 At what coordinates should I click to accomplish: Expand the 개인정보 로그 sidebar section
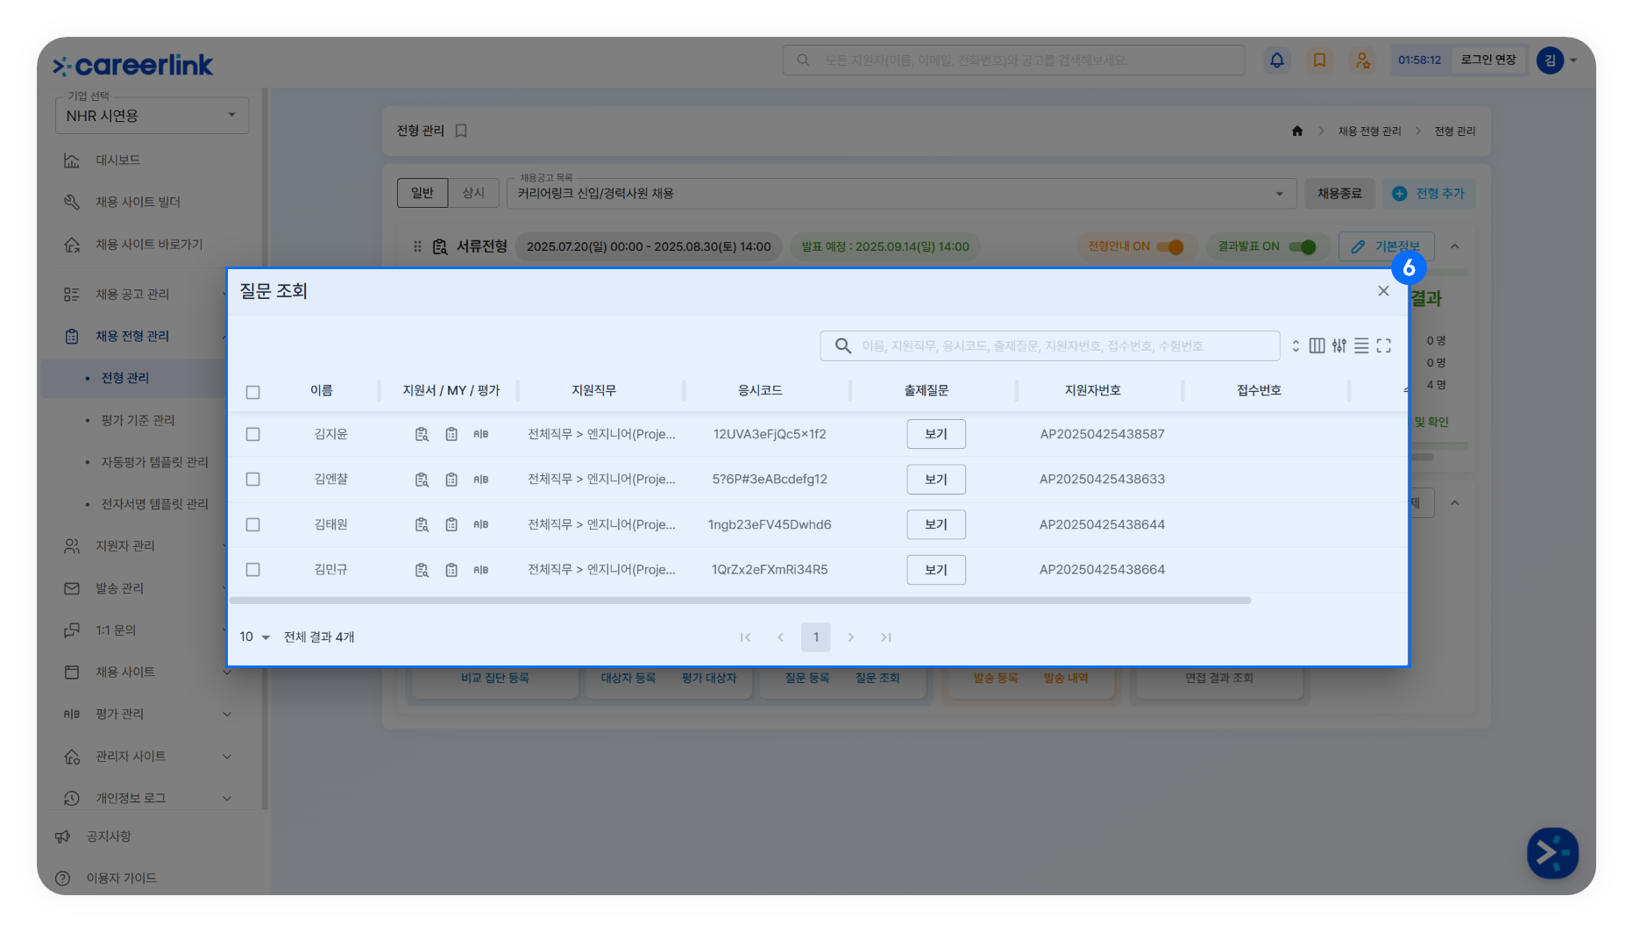tap(227, 799)
